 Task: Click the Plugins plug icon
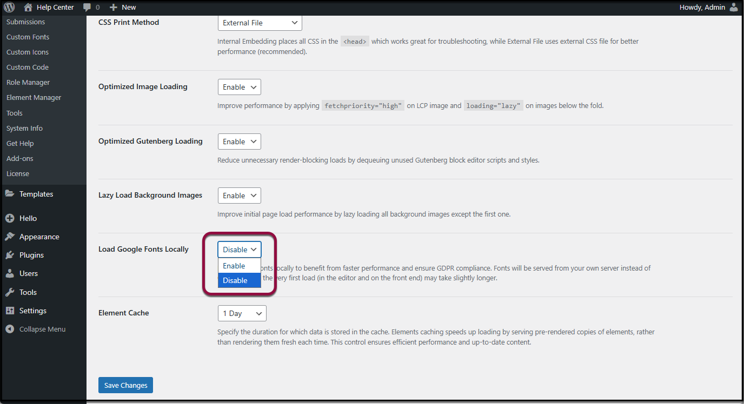[x=10, y=255]
